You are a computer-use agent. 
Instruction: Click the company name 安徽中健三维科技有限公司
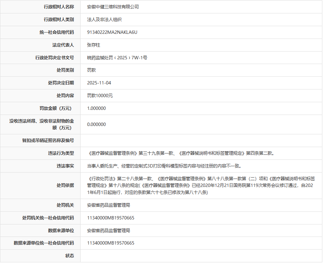[113, 7]
